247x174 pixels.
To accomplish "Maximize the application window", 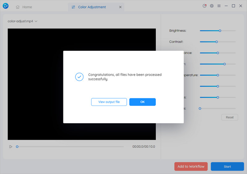I will click(x=233, y=6).
